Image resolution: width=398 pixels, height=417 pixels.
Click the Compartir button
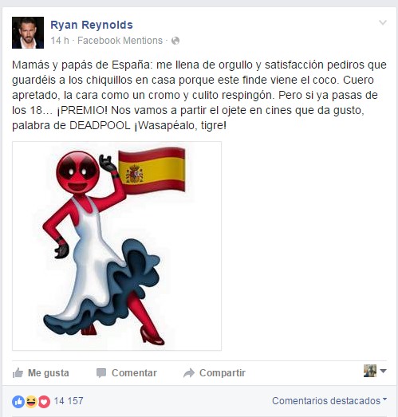(215, 373)
